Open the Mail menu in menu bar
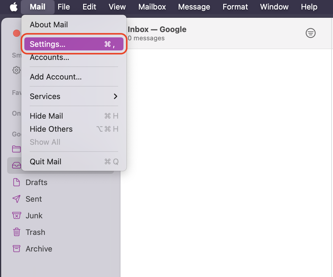Screen dimensions: 333x277 (38, 7)
